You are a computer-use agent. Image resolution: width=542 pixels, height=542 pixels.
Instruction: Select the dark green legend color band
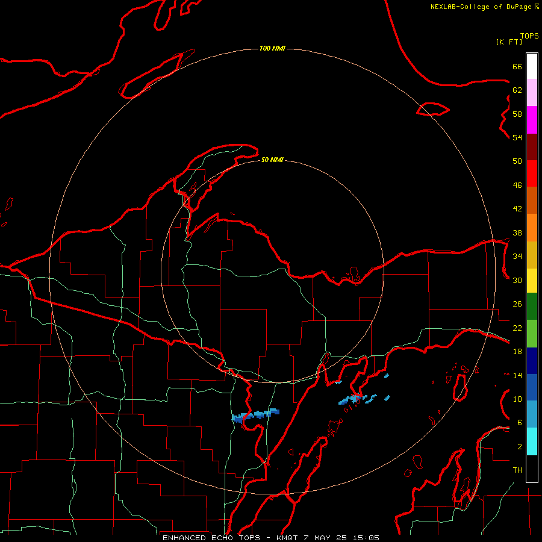click(x=532, y=307)
